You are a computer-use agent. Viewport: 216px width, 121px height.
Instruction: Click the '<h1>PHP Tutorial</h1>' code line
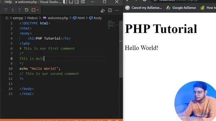[49, 38]
